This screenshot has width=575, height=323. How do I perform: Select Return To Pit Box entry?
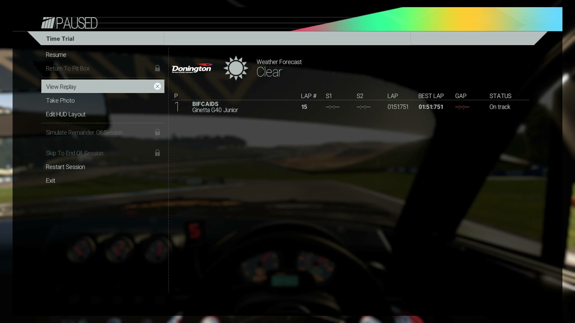(x=68, y=68)
